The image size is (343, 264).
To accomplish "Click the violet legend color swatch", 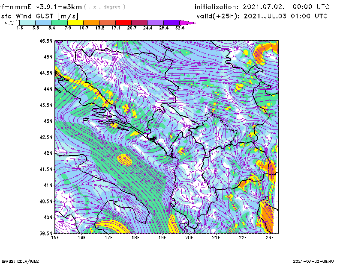I will tap(171, 23).
